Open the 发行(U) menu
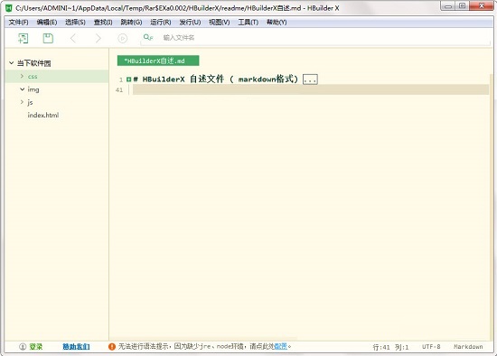This screenshot has width=497, height=356. [190, 23]
